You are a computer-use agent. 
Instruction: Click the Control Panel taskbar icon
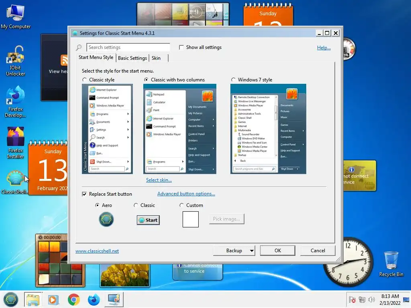coord(114,299)
